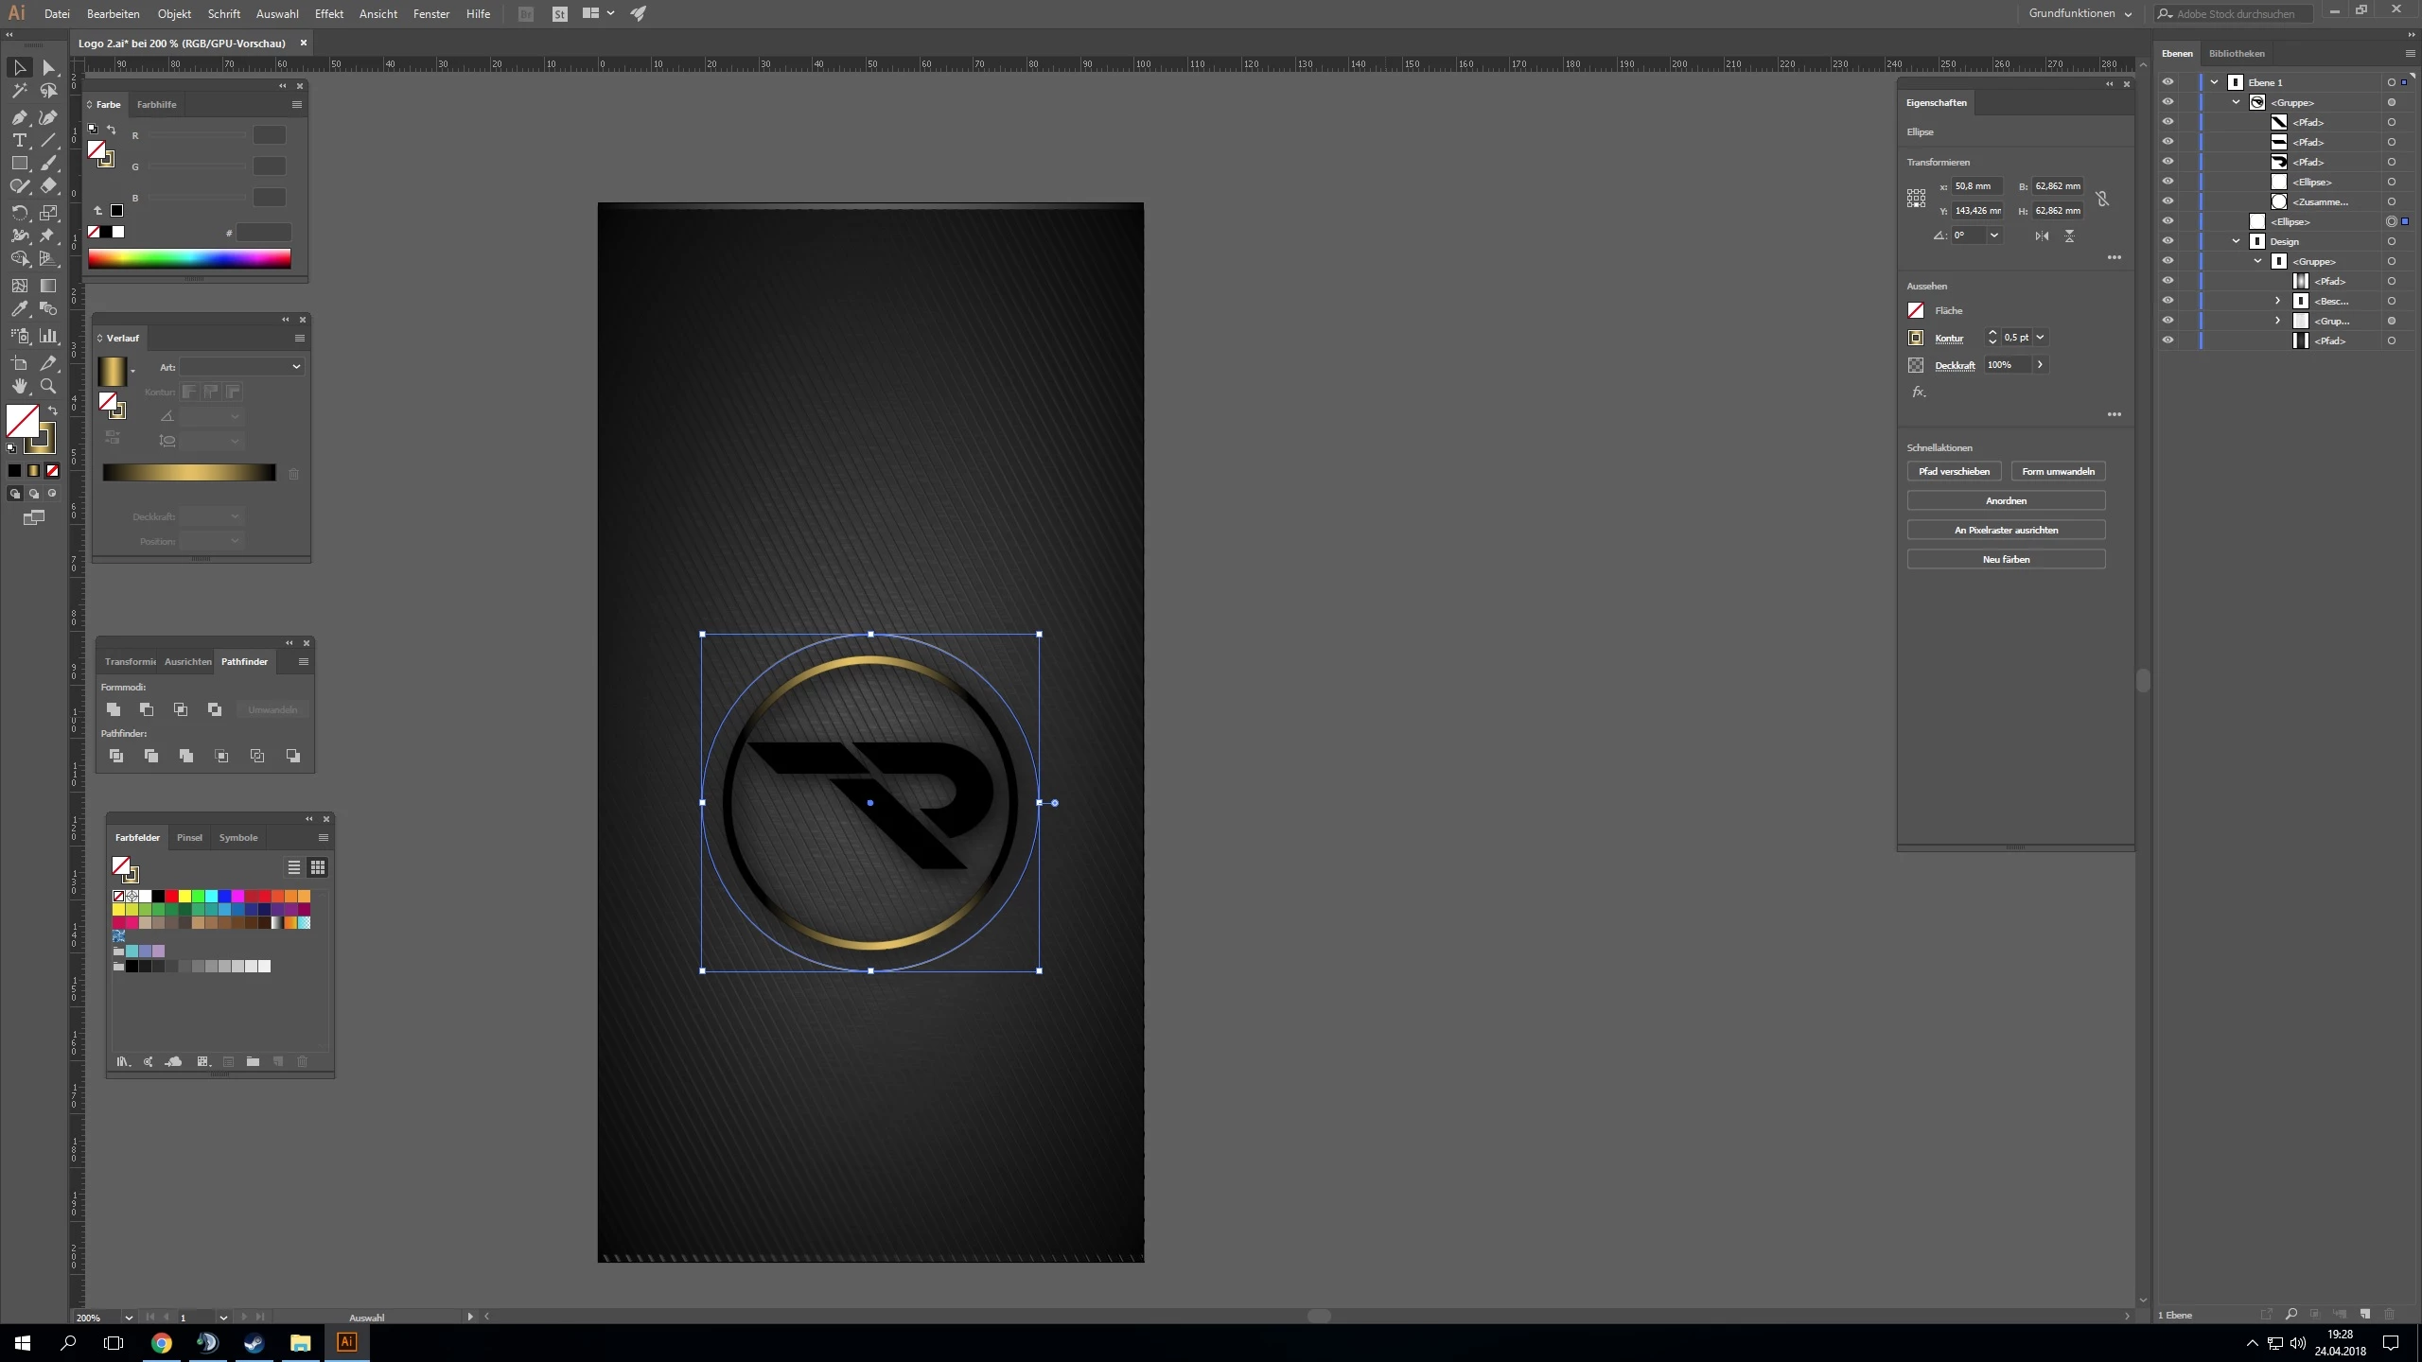Select the Direct Selection tool
Viewport: 2422px width, 1362px height.
[48, 68]
